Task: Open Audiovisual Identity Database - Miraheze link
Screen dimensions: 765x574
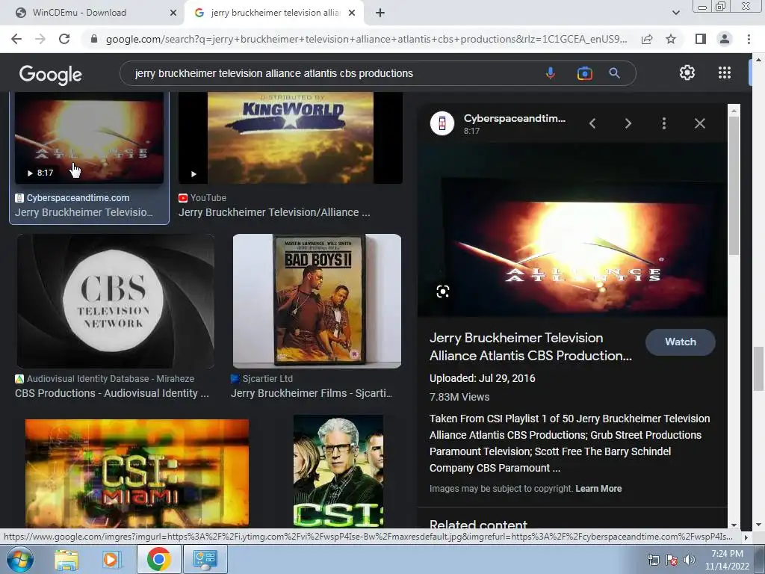Action: 111,379
